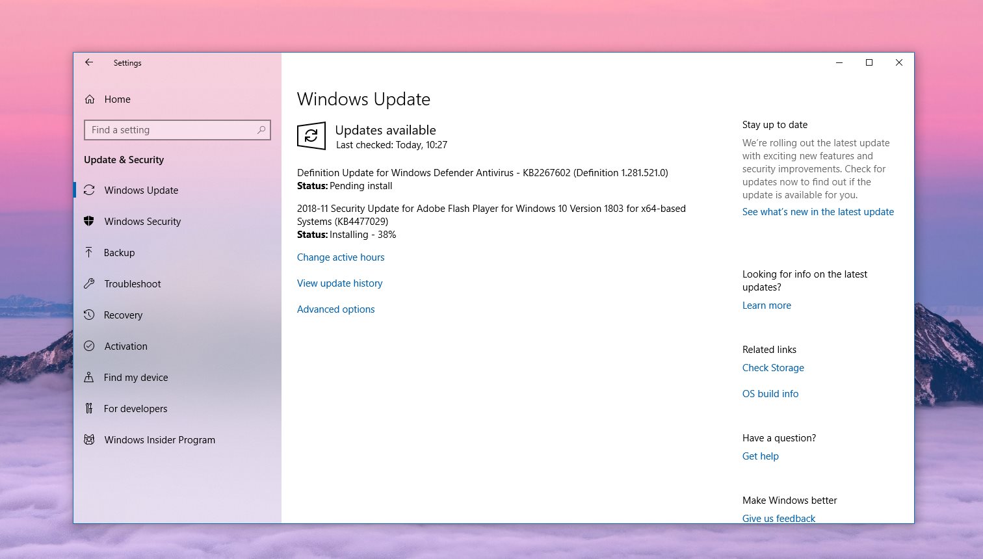Click the Find a setting search box

tap(177, 130)
